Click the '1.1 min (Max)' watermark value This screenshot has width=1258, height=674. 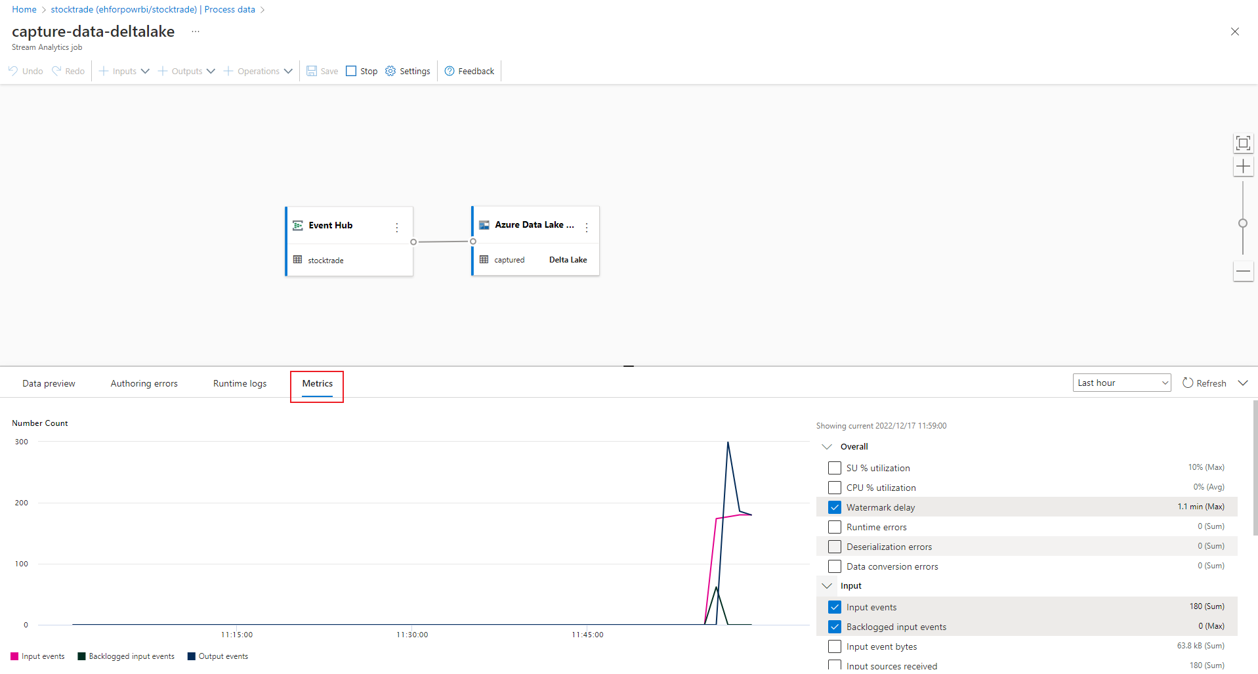tap(1201, 507)
